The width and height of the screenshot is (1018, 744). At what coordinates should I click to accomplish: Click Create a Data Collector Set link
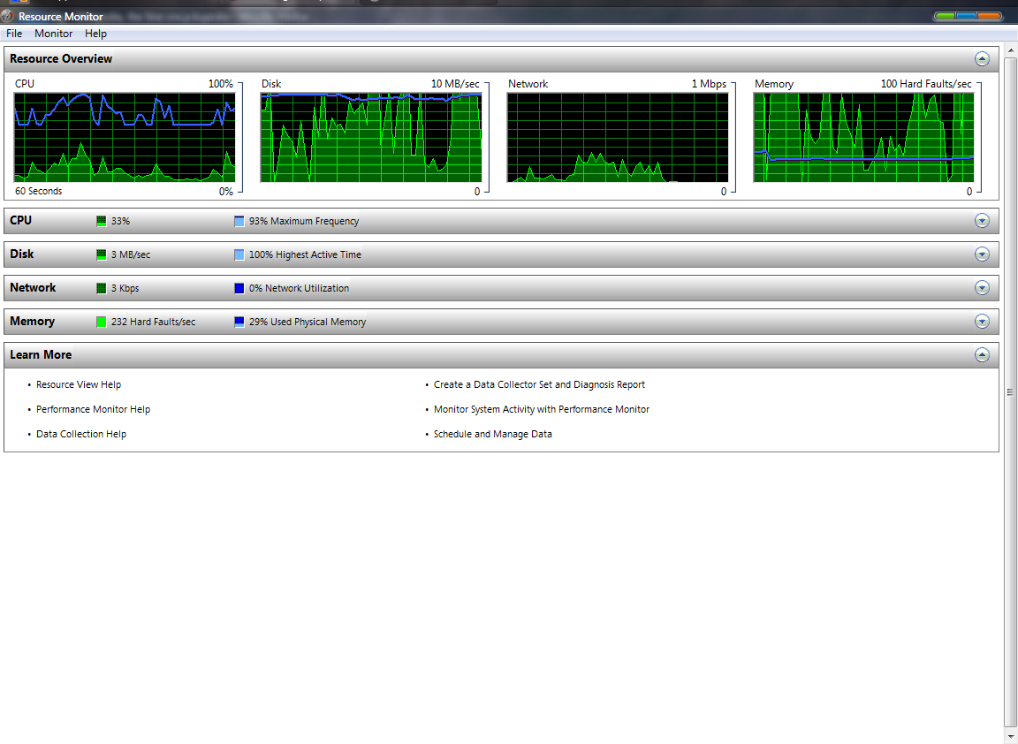point(539,384)
